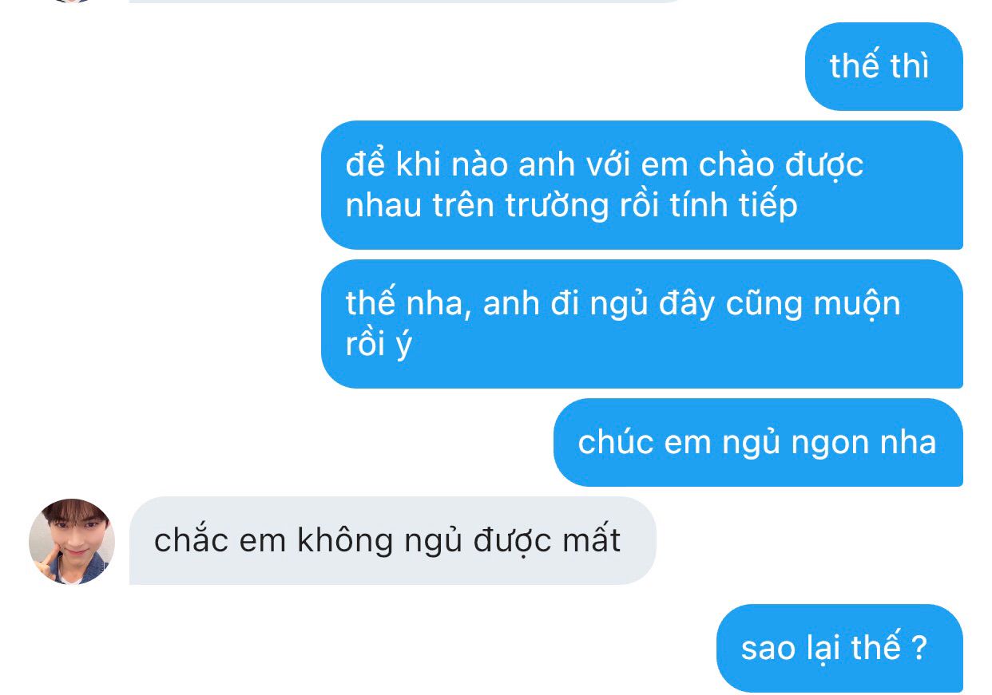Click the empty chat area left of "thế thì"

point(399,66)
